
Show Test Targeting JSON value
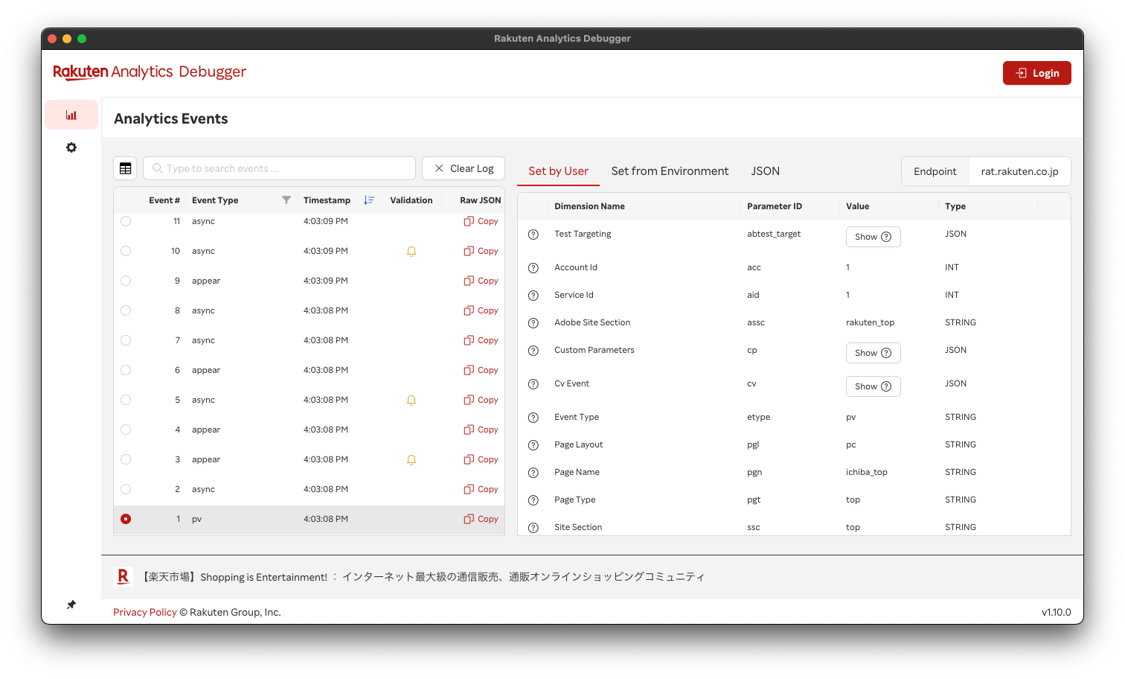click(873, 237)
